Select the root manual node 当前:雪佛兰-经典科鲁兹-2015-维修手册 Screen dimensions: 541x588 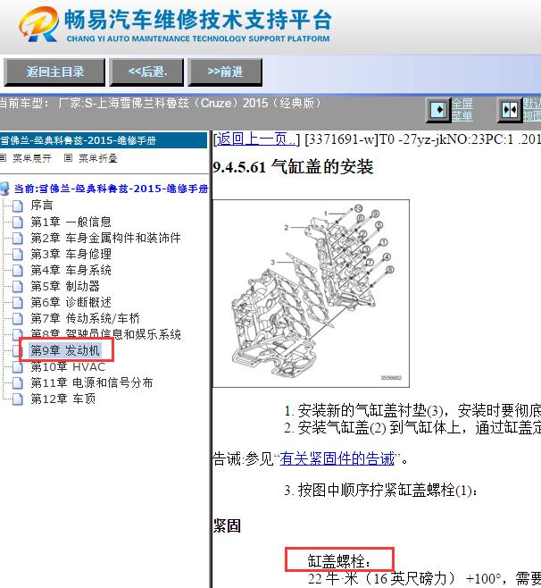pyautogui.click(x=111, y=189)
